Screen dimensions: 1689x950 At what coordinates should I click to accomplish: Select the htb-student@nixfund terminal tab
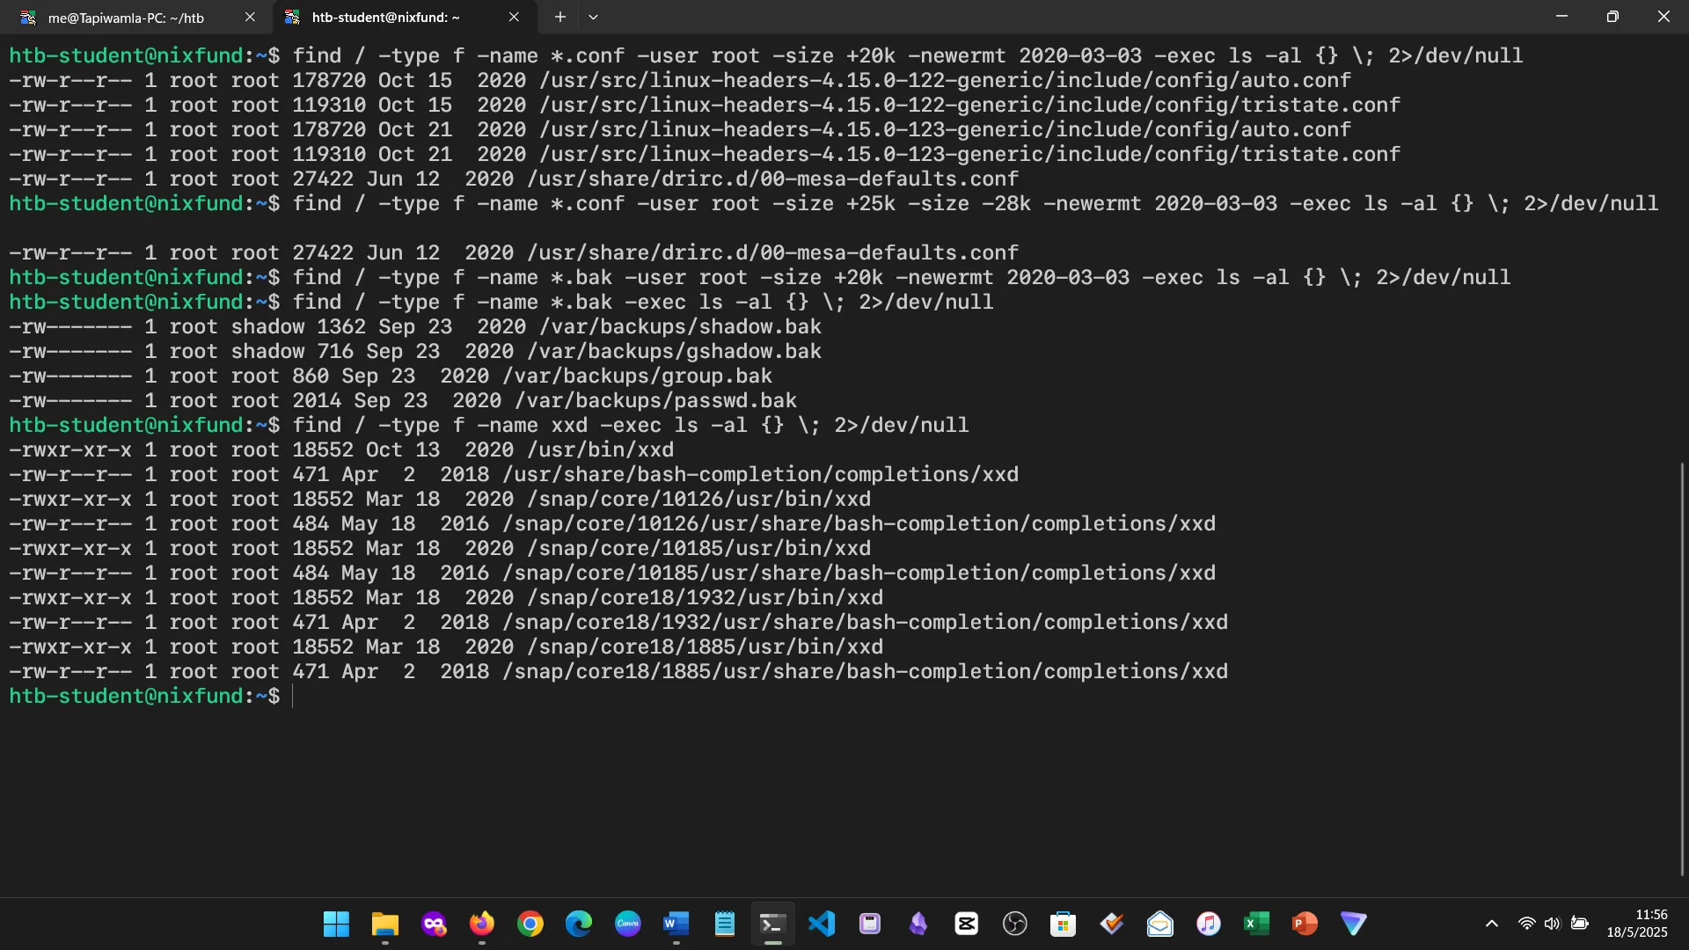pyautogui.click(x=385, y=18)
